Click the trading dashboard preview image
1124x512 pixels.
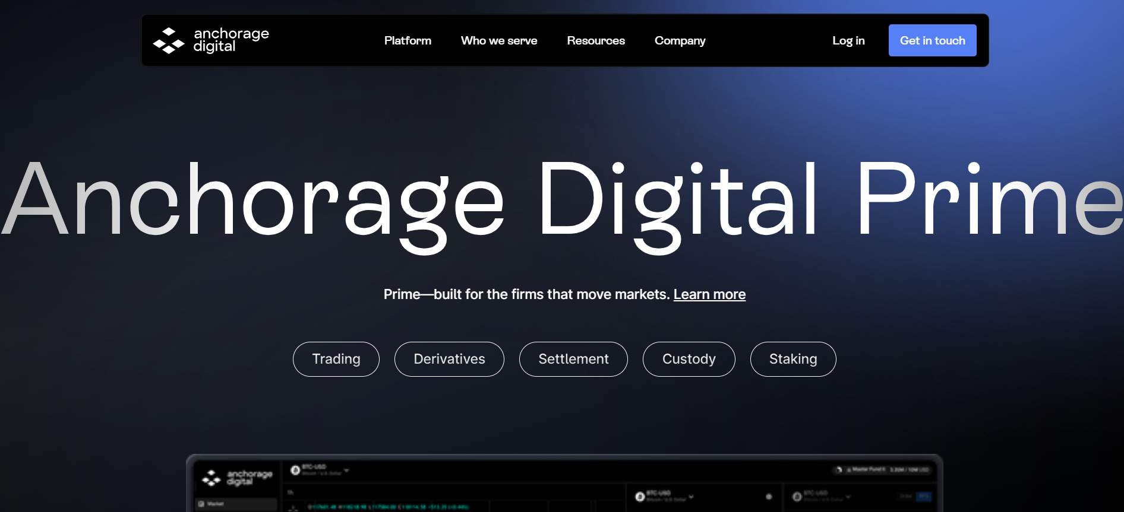click(564, 483)
